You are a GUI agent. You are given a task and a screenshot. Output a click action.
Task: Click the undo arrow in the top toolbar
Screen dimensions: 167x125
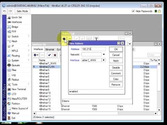coord(5,11)
